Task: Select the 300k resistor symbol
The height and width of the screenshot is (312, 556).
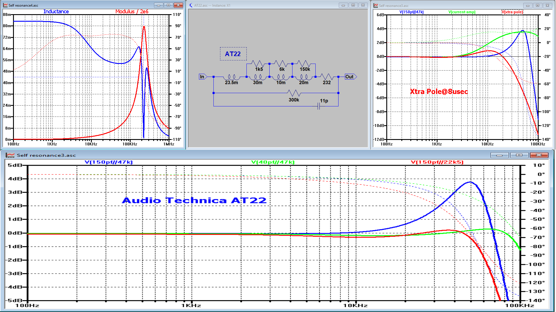Action: tap(294, 93)
